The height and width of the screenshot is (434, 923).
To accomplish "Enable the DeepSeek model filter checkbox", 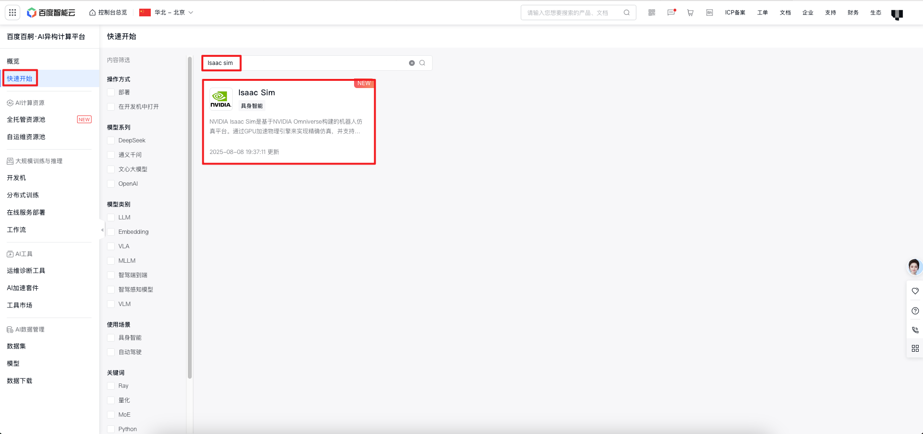I will [x=111, y=140].
